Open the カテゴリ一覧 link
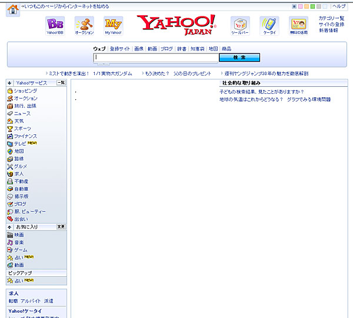The width and height of the screenshot is (353, 318). (x=331, y=18)
